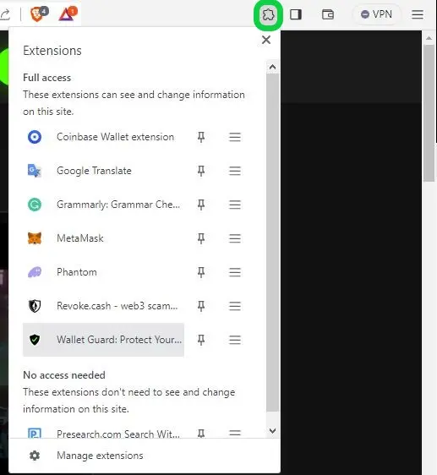Open more options menu for Phantom

click(235, 272)
